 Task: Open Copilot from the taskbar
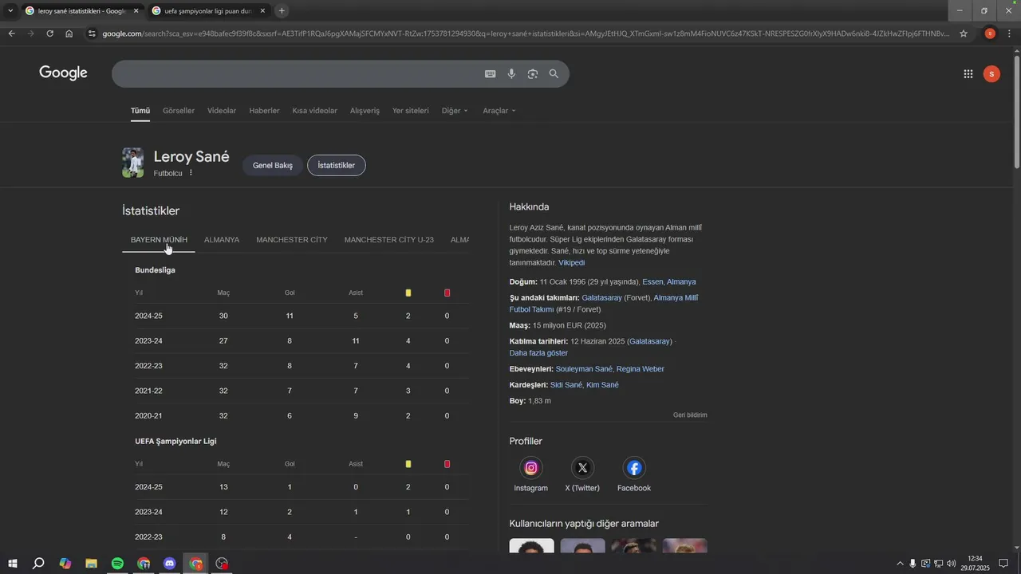point(65,564)
